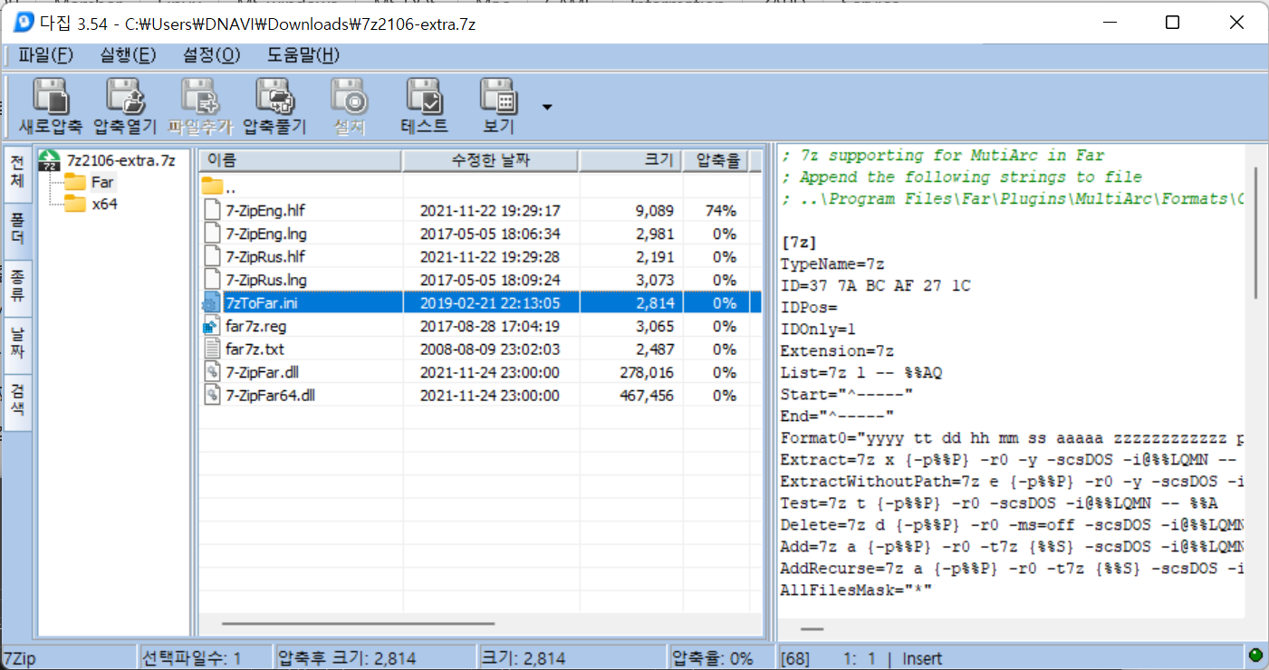Click the 설치 (install) toolbar icon
The width and height of the screenshot is (1269, 670).
pyautogui.click(x=349, y=105)
